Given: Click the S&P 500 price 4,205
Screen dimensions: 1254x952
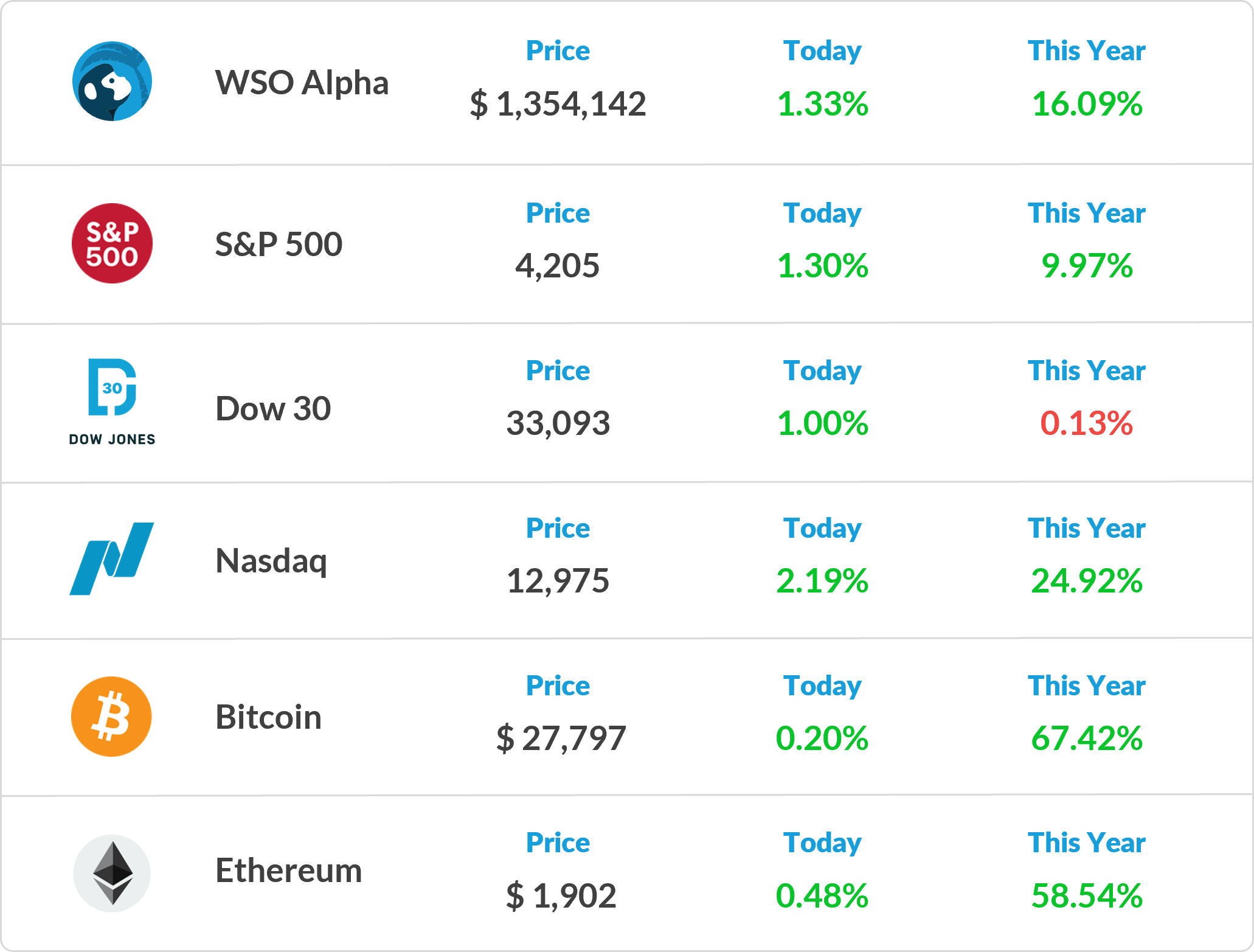Looking at the screenshot, I should [558, 266].
